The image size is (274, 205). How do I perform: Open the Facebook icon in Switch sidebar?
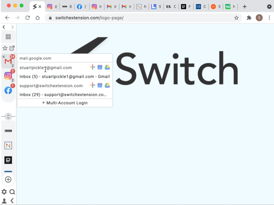coord(8,90)
